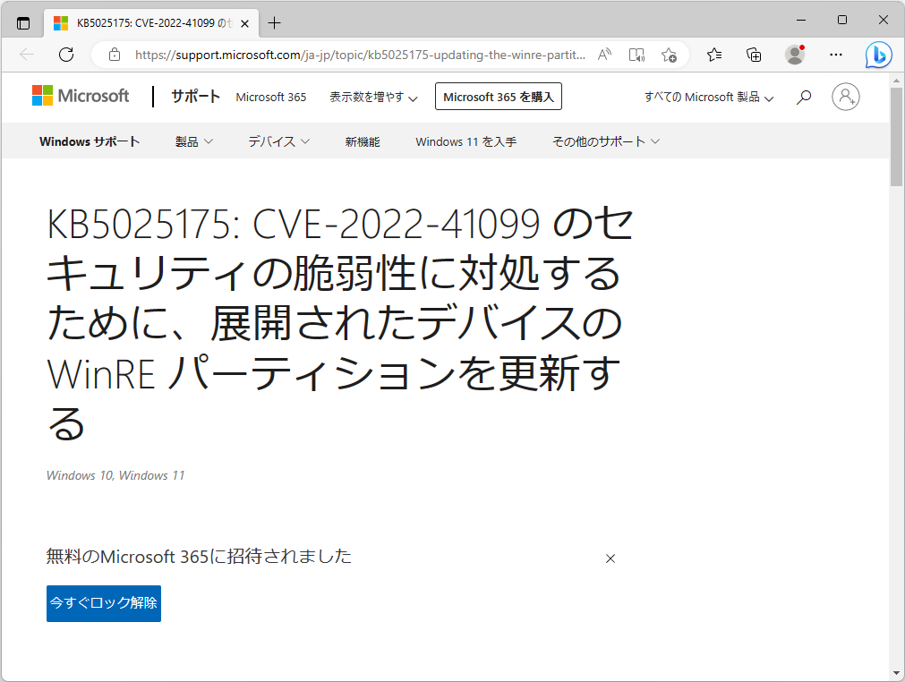Screen dimensions: 905x682
Task: View site security information via lock icon
Action: click(114, 55)
